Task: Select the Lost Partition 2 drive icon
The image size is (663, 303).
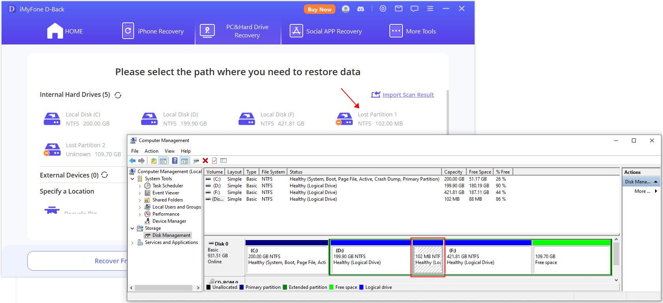Action: point(52,150)
